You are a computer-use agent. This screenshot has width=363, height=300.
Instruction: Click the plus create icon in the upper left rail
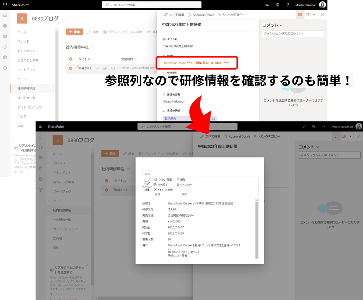(5, 68)
